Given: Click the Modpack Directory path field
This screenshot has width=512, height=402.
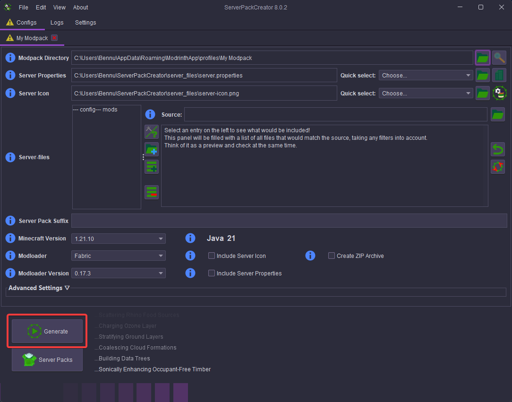Looking at the screenshot, I should coord(272,58).
